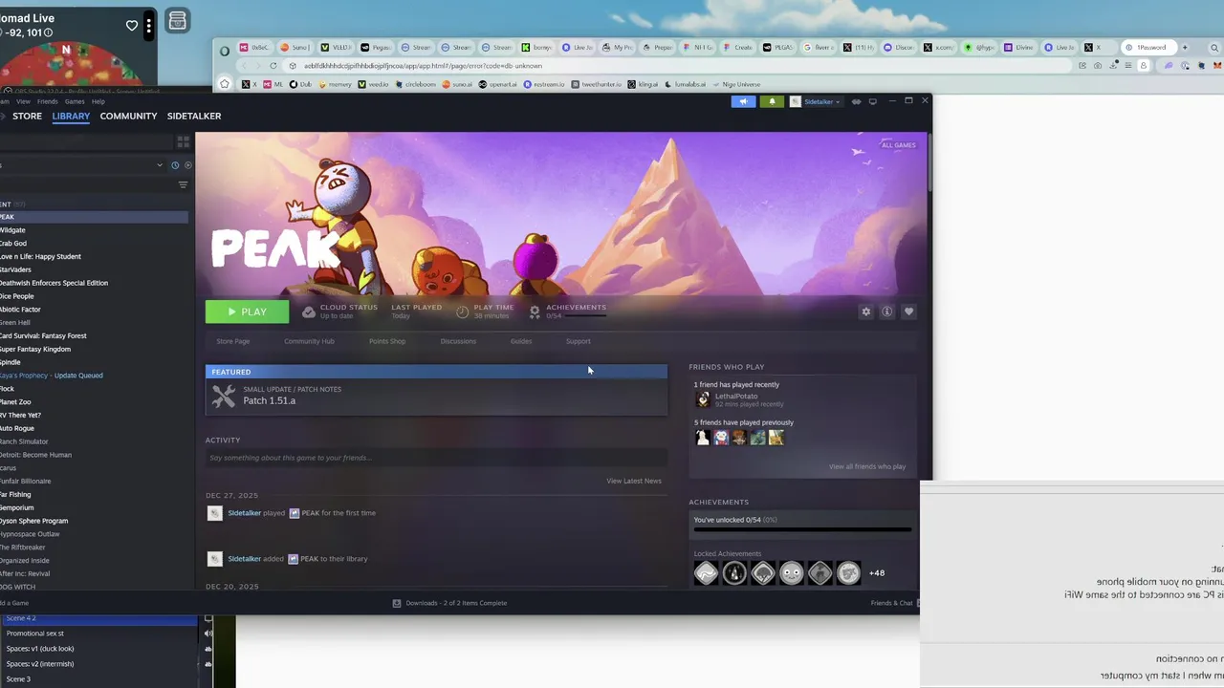Click View all friends who play
Viewport: 1224px width, 688px height.
(867, 466)
